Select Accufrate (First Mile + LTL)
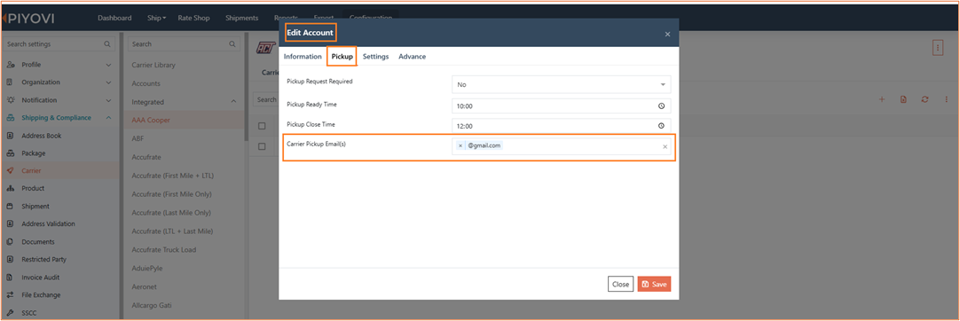 coord(173,176)
